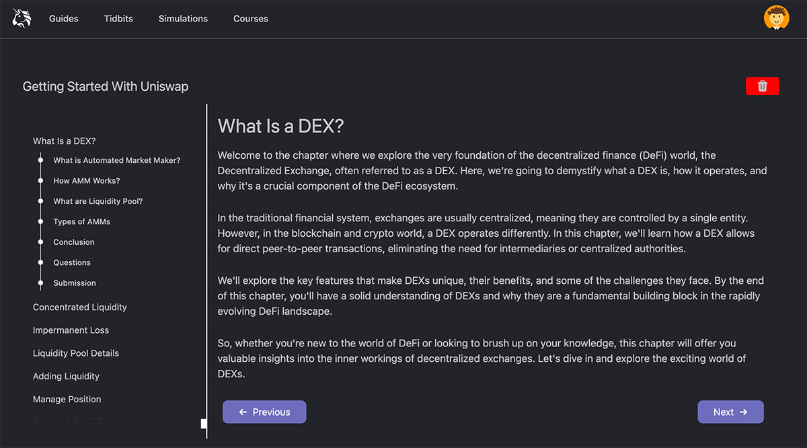
Task: Go to "What are Liquidity Pool?" lesson
Action: pyautogui.click(x=98, y=202)
